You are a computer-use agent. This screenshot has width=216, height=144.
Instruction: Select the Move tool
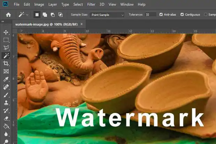[6, 32]
